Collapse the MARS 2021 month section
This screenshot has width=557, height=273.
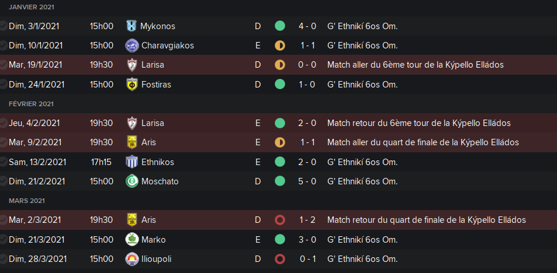(x=27, y=201)
